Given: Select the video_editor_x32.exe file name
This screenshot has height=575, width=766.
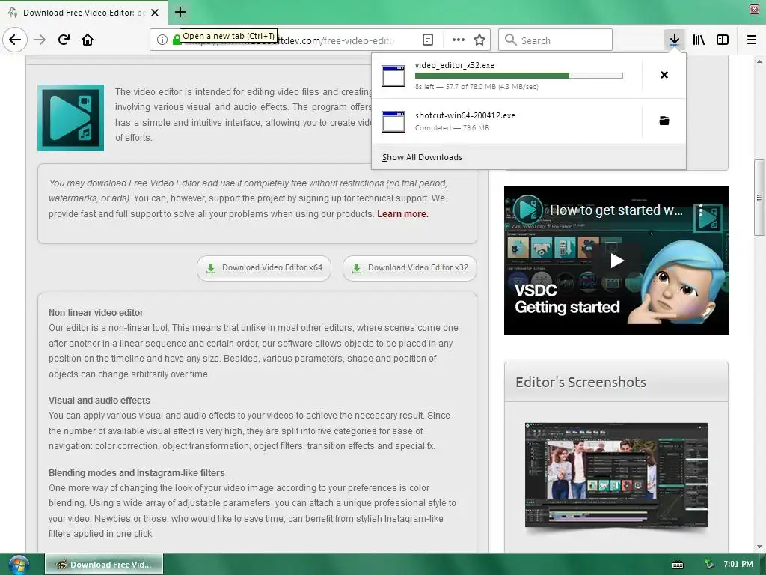Looking at the screenshot, I should [454, 65].
